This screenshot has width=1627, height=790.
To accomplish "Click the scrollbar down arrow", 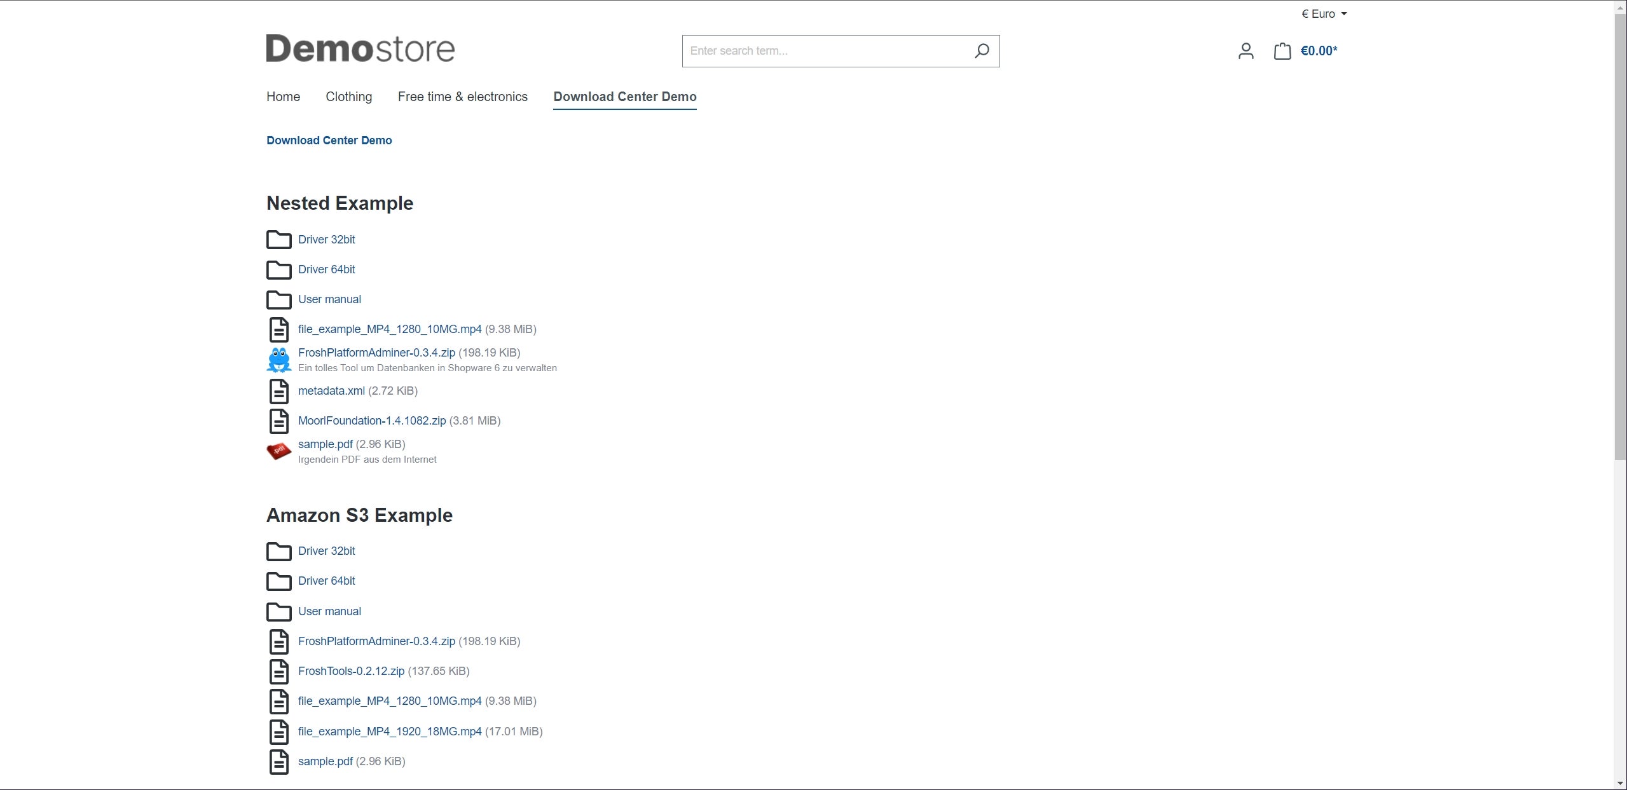I will pos(1620,784).
